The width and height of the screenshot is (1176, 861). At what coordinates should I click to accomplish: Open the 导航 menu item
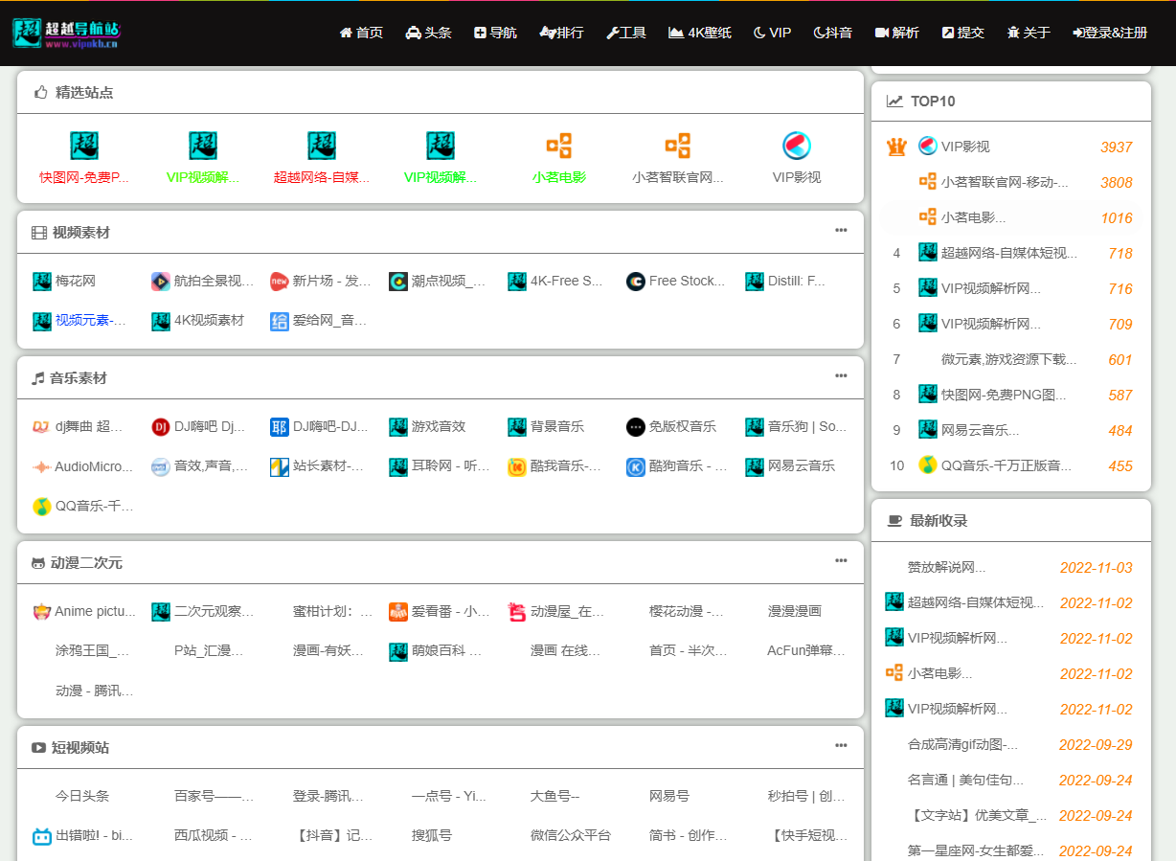coord(495,33)
